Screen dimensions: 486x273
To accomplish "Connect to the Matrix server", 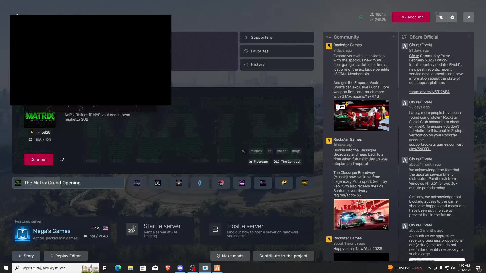I will [38, 160].
